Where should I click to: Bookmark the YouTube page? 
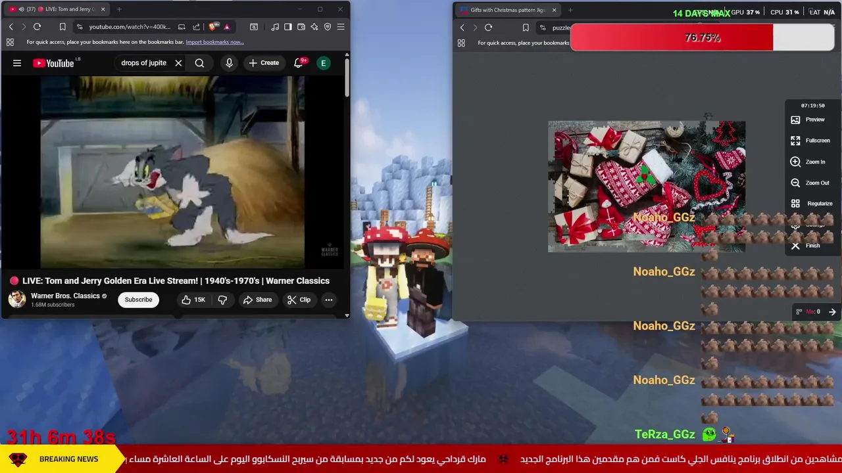pyautogui.click(x=62, y=27)
